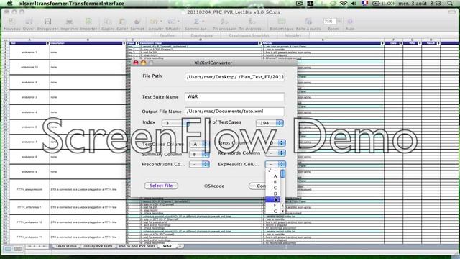Select option A in ExpResults dropdown list

pos(273,176)
